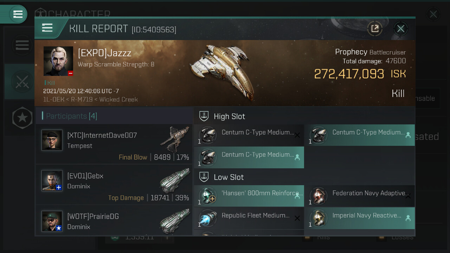Click the Prophecy ship image
Viewport: 450px width, 253px height.
(221, 71)
